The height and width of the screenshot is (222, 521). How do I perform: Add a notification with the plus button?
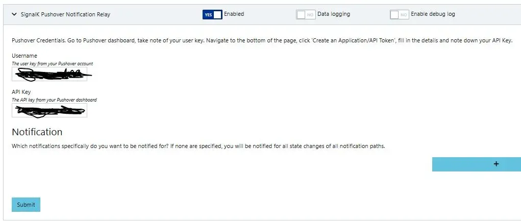point(476,164)
